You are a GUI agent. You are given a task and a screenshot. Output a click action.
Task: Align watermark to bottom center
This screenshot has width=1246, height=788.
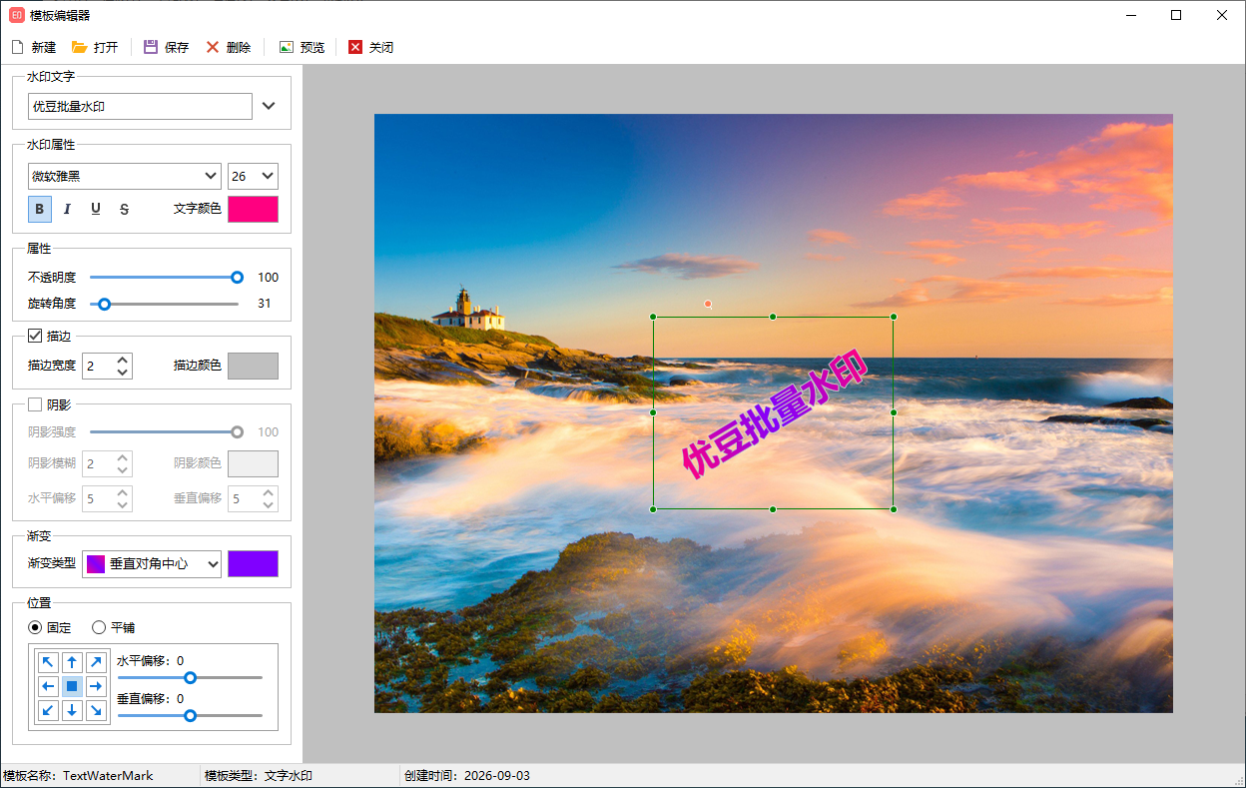[x=72, y=710]
